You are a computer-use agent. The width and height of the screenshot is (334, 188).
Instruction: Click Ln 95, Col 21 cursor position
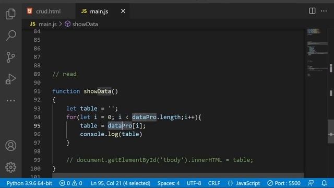point(121,183)
